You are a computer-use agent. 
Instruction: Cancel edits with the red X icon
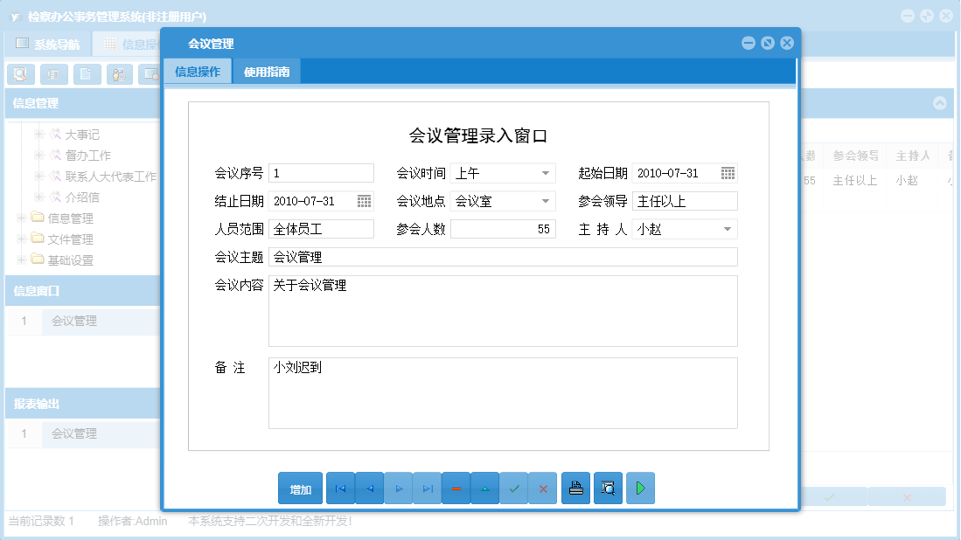pos(542,488)
